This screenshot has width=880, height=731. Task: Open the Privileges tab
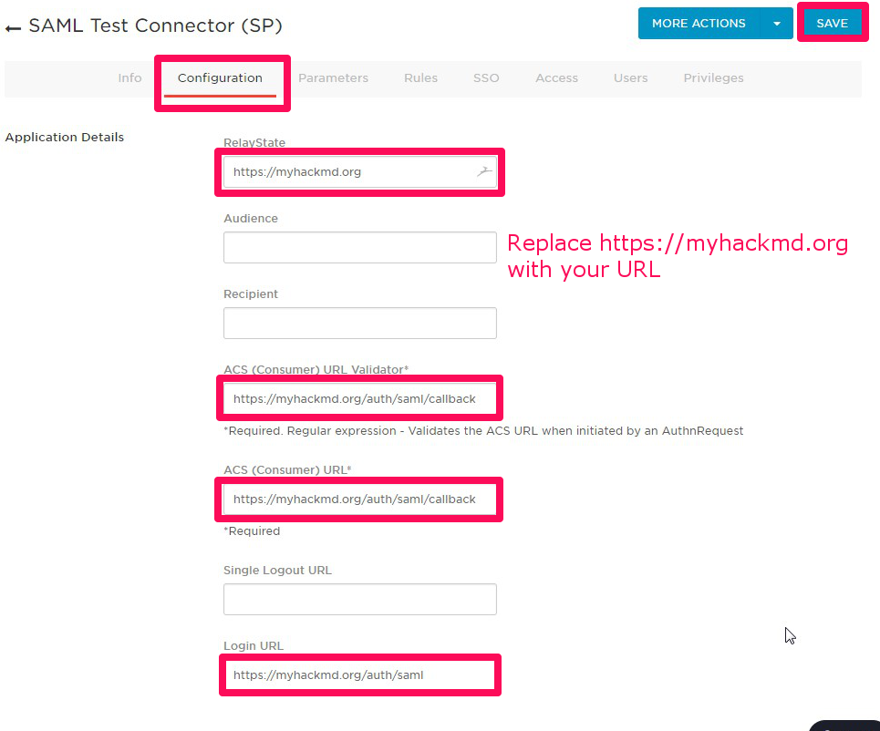click(713, 78)
